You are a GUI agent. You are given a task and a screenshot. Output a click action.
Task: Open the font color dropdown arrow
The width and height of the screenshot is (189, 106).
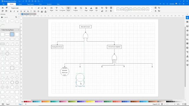(47, 11)
